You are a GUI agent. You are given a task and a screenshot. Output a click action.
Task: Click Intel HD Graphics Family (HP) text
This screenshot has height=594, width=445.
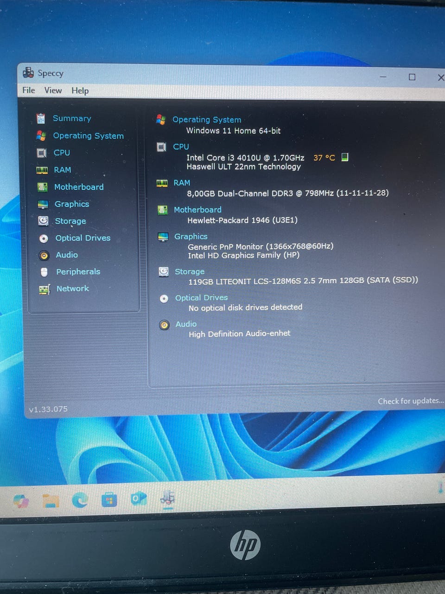click(x=244, y=255)
